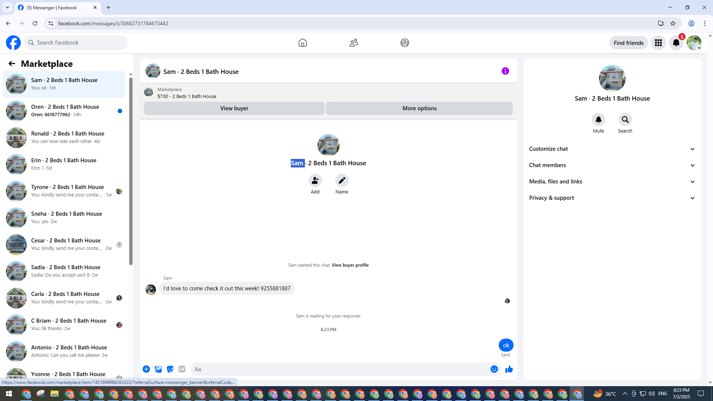Expand Privacy & support section

pos(612,198)
